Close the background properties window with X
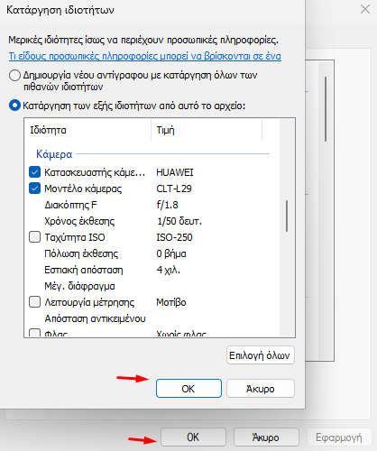Viewport: 377px width, 451px height. (x=365, y=9)
